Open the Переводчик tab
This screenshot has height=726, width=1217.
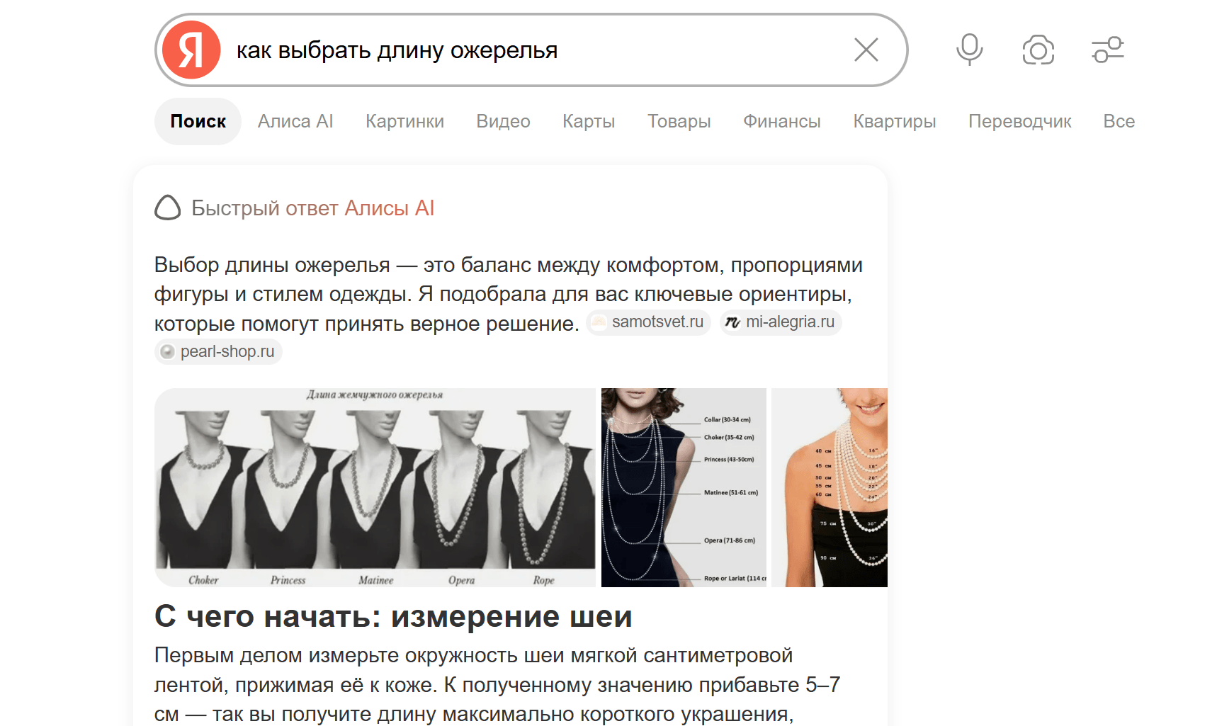(x=1019, y=121)
